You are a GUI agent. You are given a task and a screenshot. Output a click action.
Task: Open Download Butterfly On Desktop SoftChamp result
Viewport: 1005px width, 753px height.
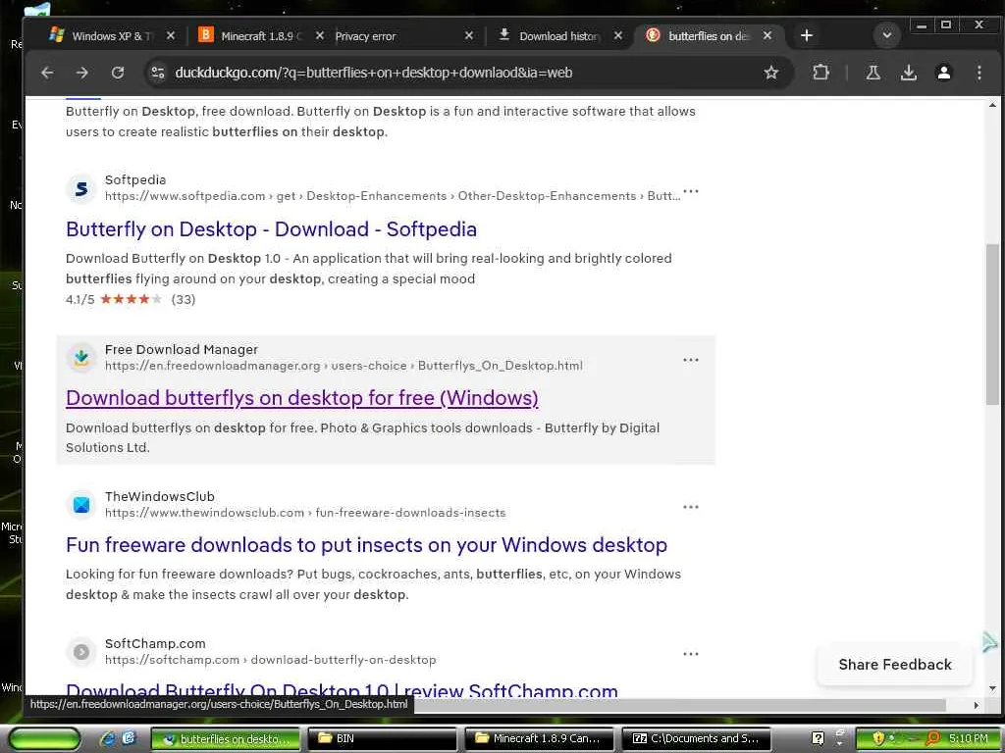coord(342,690)
